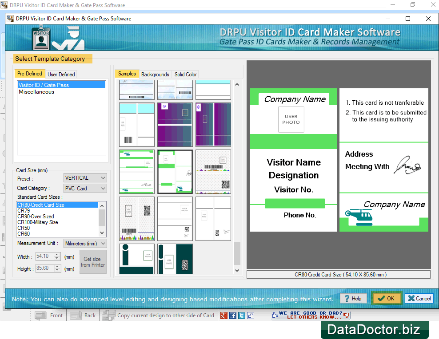Click the Facebook share icon
The image size is (439, 339).
[x=233, y=315]
